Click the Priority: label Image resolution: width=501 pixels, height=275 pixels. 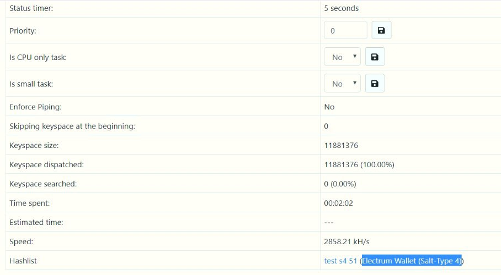point(23,31)
